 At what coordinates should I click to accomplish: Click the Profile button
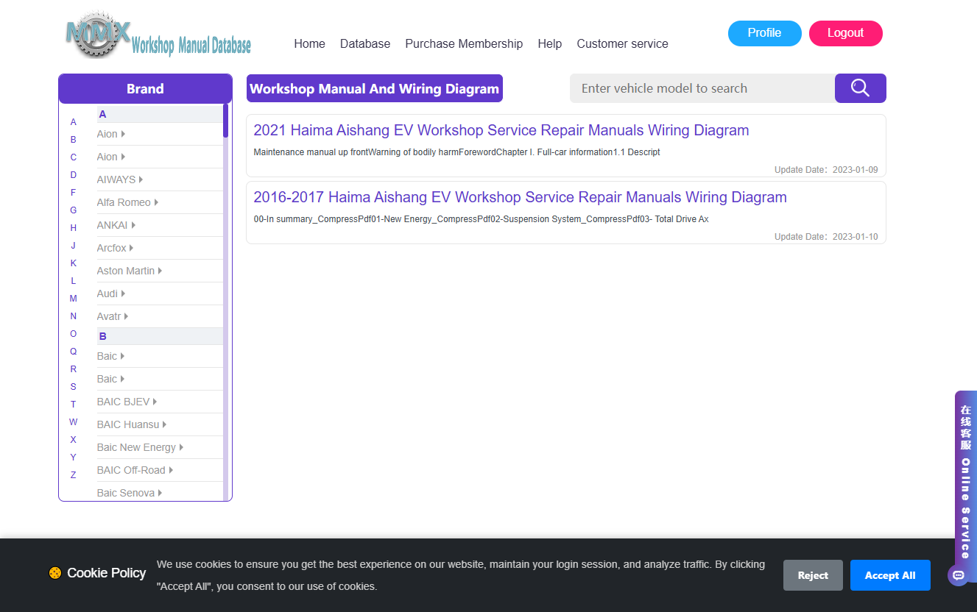764,33
